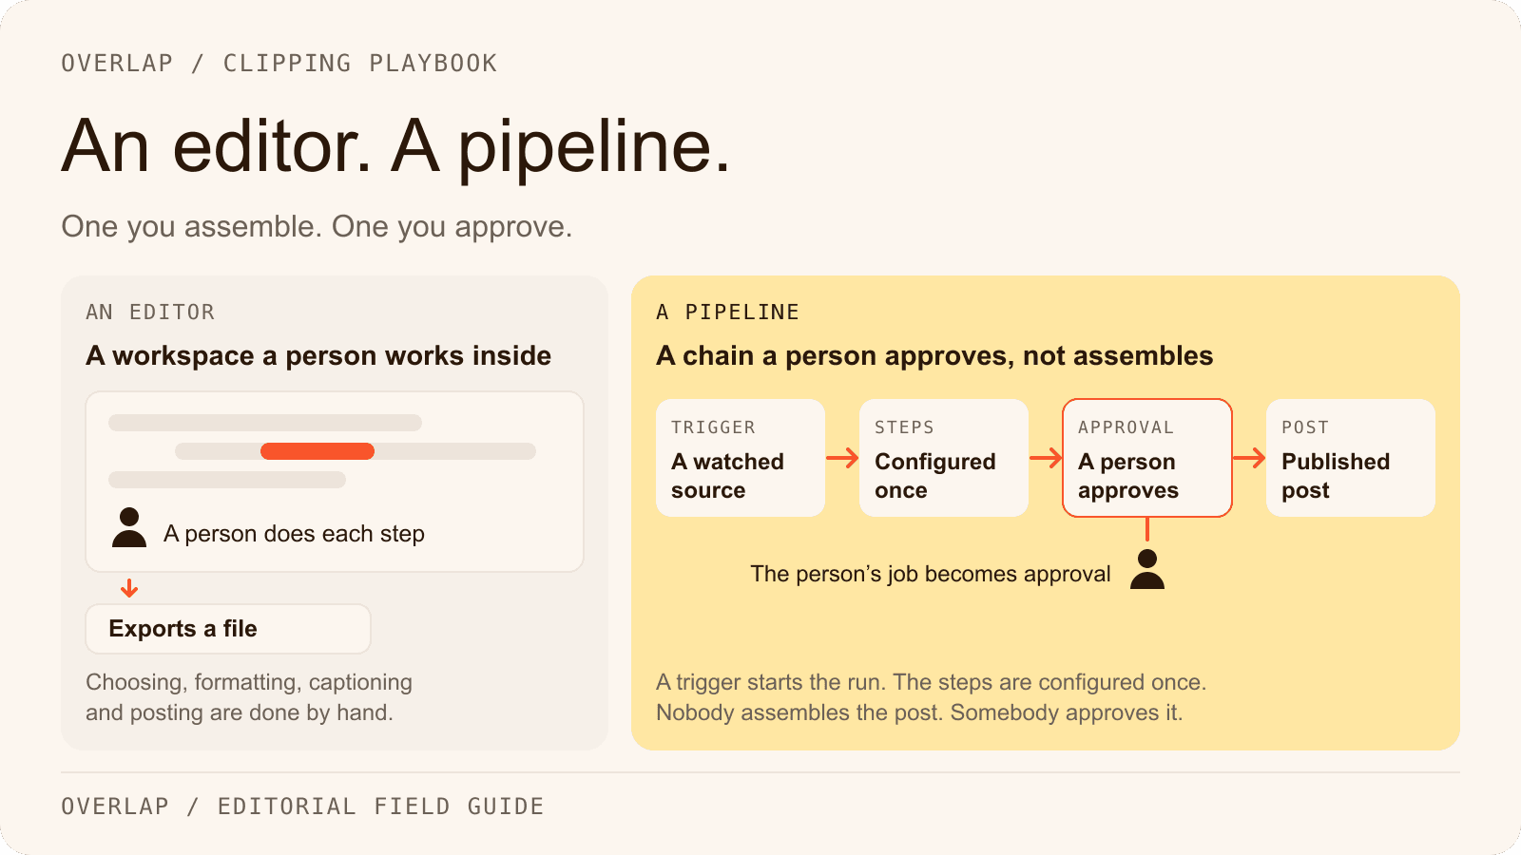1521x855 pixels.
Task: Click the arrow between Approval and Post cards
Action: click(1249, 458)
